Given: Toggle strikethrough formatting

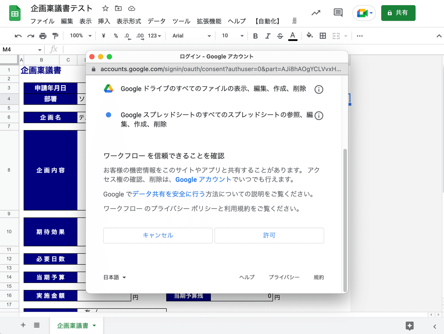Looking at the screenshot, I should pos(280,36).
